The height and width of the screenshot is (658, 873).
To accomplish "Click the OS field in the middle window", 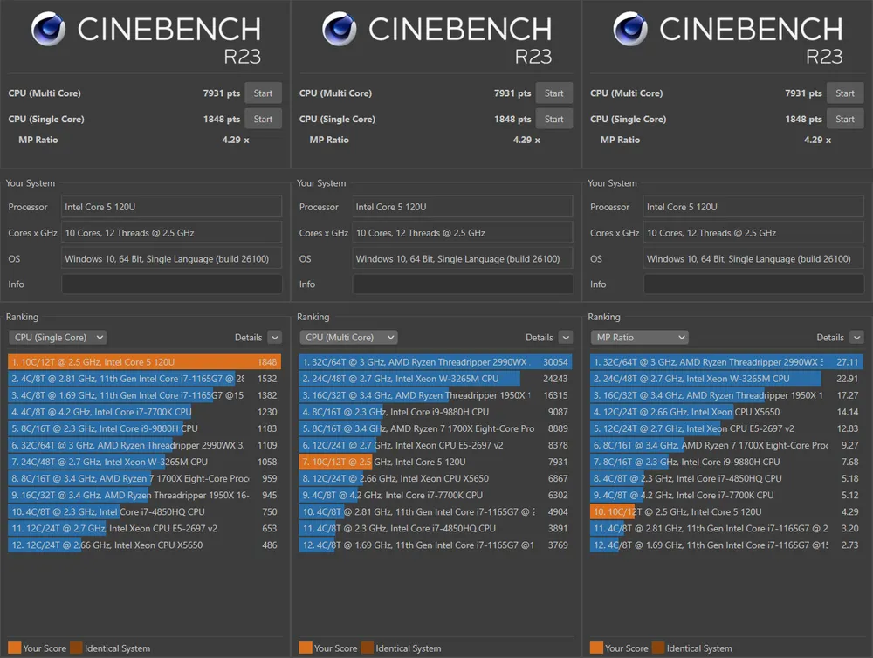I will tap(463, 258).
